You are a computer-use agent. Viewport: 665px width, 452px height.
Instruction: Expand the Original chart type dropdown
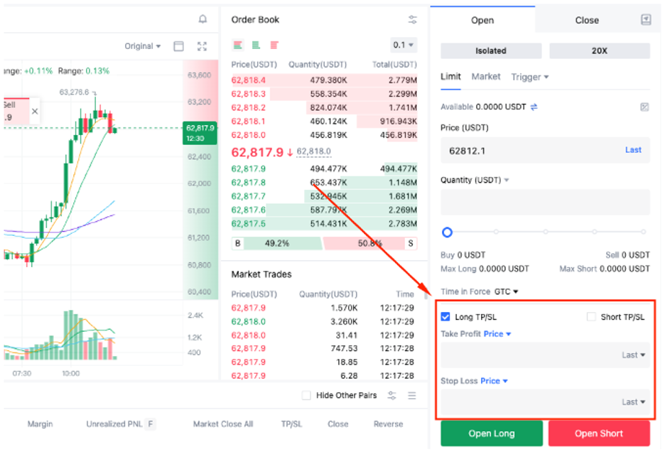tap(141, 45)
